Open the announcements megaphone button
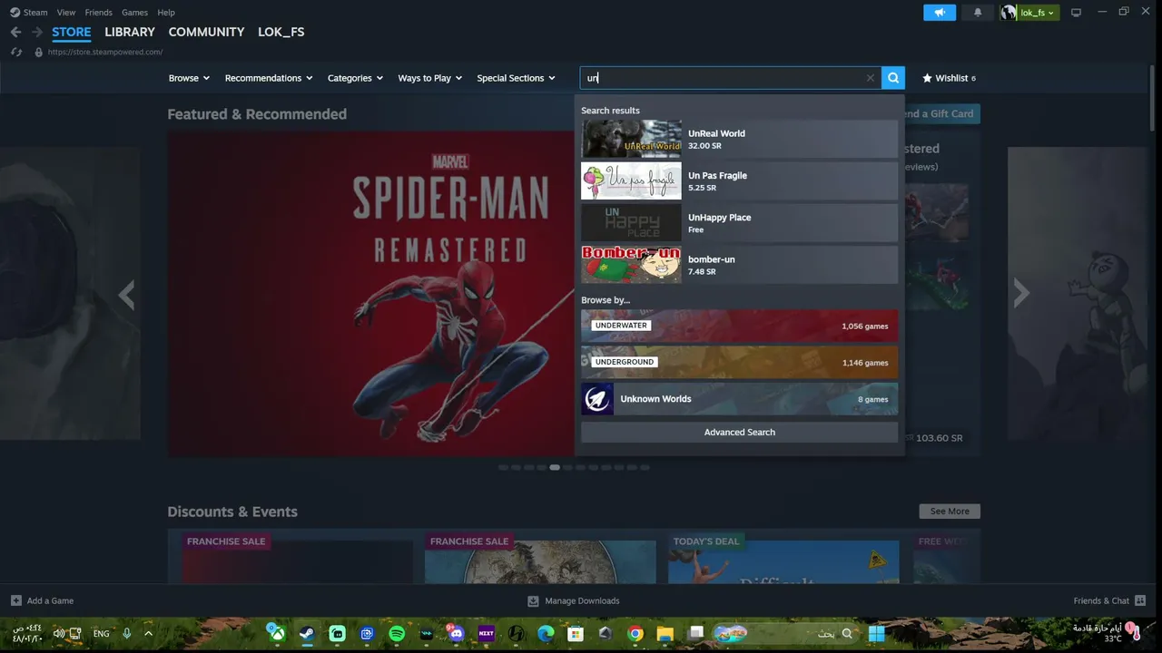This screenshot has width=1162, height=653. [x=940, y=13]
